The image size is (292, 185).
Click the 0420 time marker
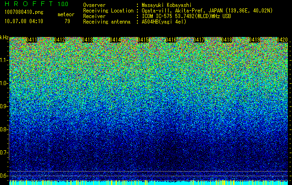click(282, 40)
